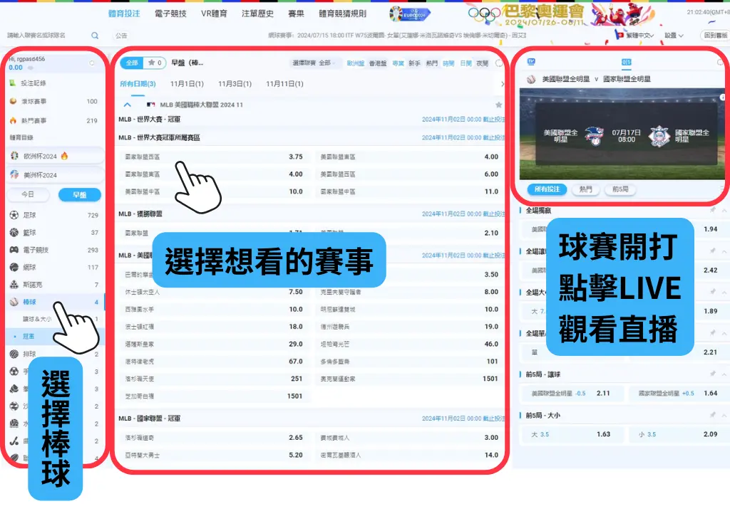Image resolution: width=730 pixels, height=521 pixels.
Task: Select 籃球 basketball sport icon
Action: 14,232
